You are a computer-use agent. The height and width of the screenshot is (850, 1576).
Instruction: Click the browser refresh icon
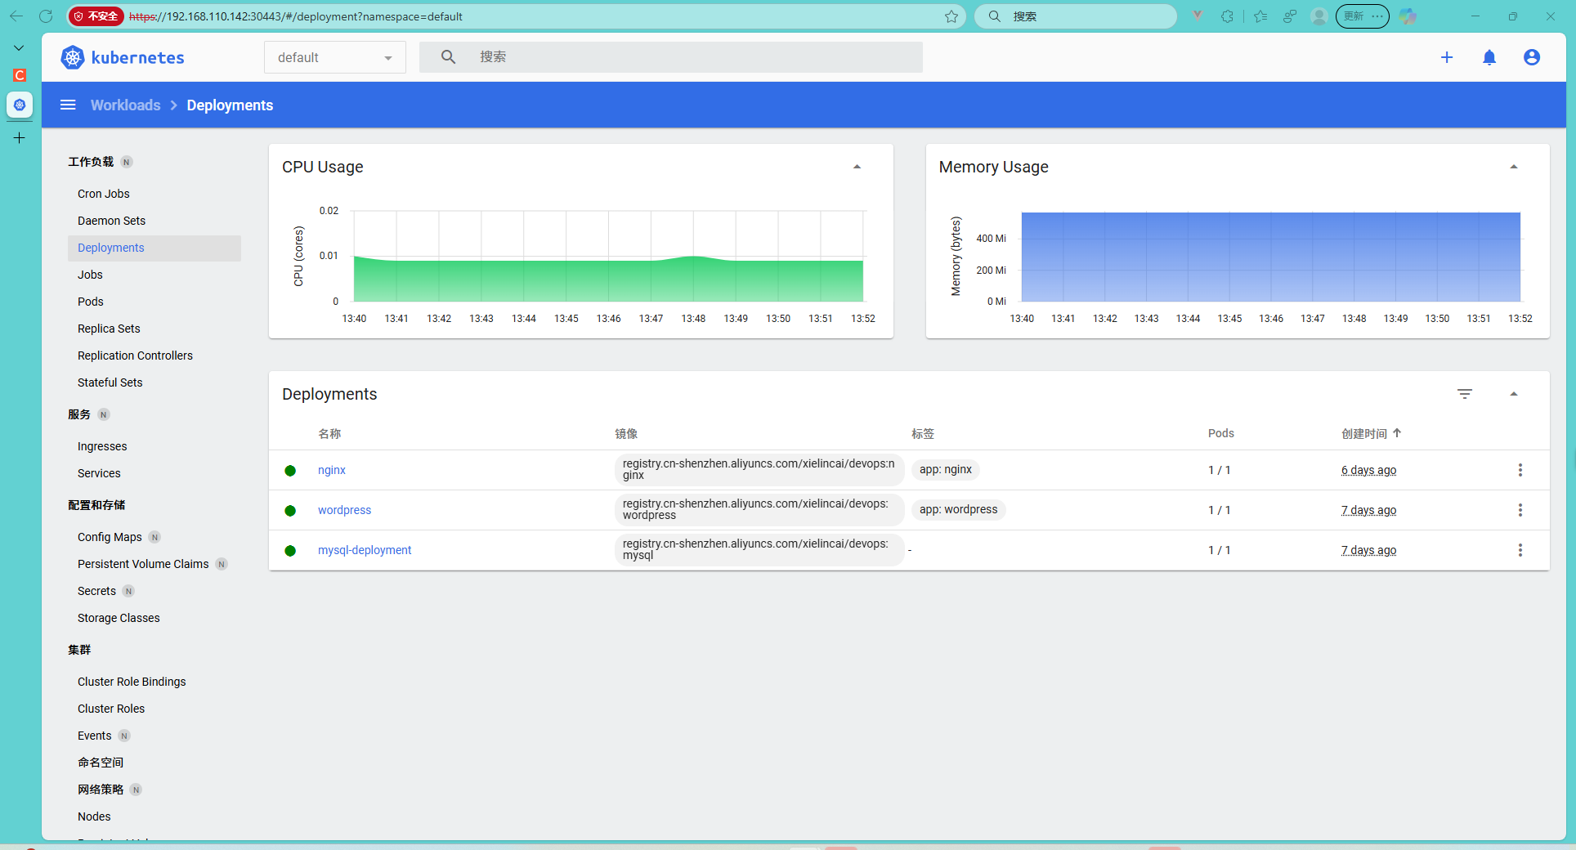(x=47, y=16)
